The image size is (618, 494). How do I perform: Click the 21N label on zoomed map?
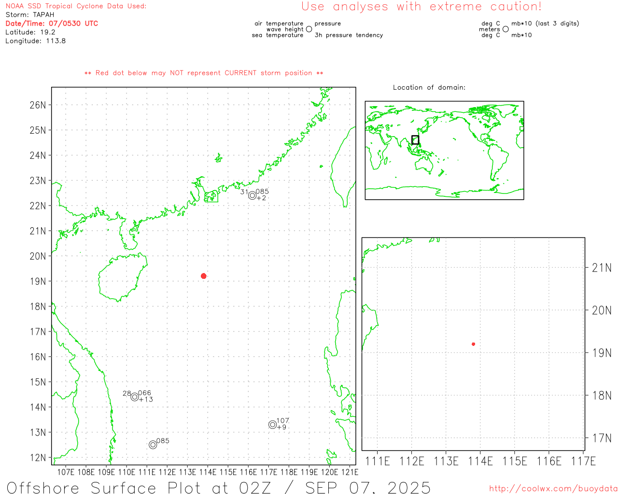tap(602, 268)
